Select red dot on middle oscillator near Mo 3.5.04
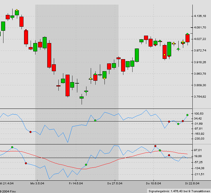Viewport: 211px width, 193px height. click(31, 132)
